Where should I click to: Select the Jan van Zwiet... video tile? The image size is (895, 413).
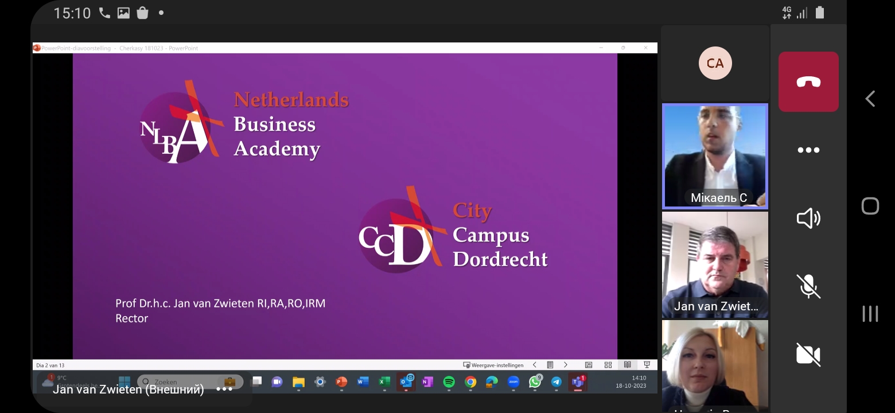tap(715, 264)
